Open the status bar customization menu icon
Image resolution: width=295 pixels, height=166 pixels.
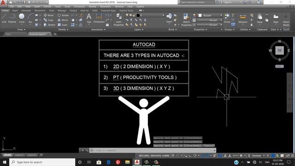tap(293, 155)
